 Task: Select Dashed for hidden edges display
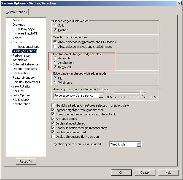pos(55,30)
